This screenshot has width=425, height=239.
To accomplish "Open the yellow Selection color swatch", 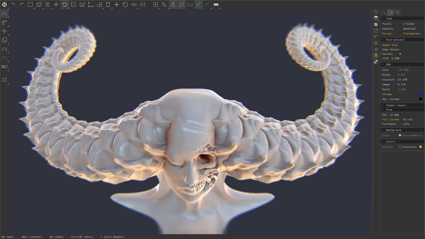I will (420, 147).
